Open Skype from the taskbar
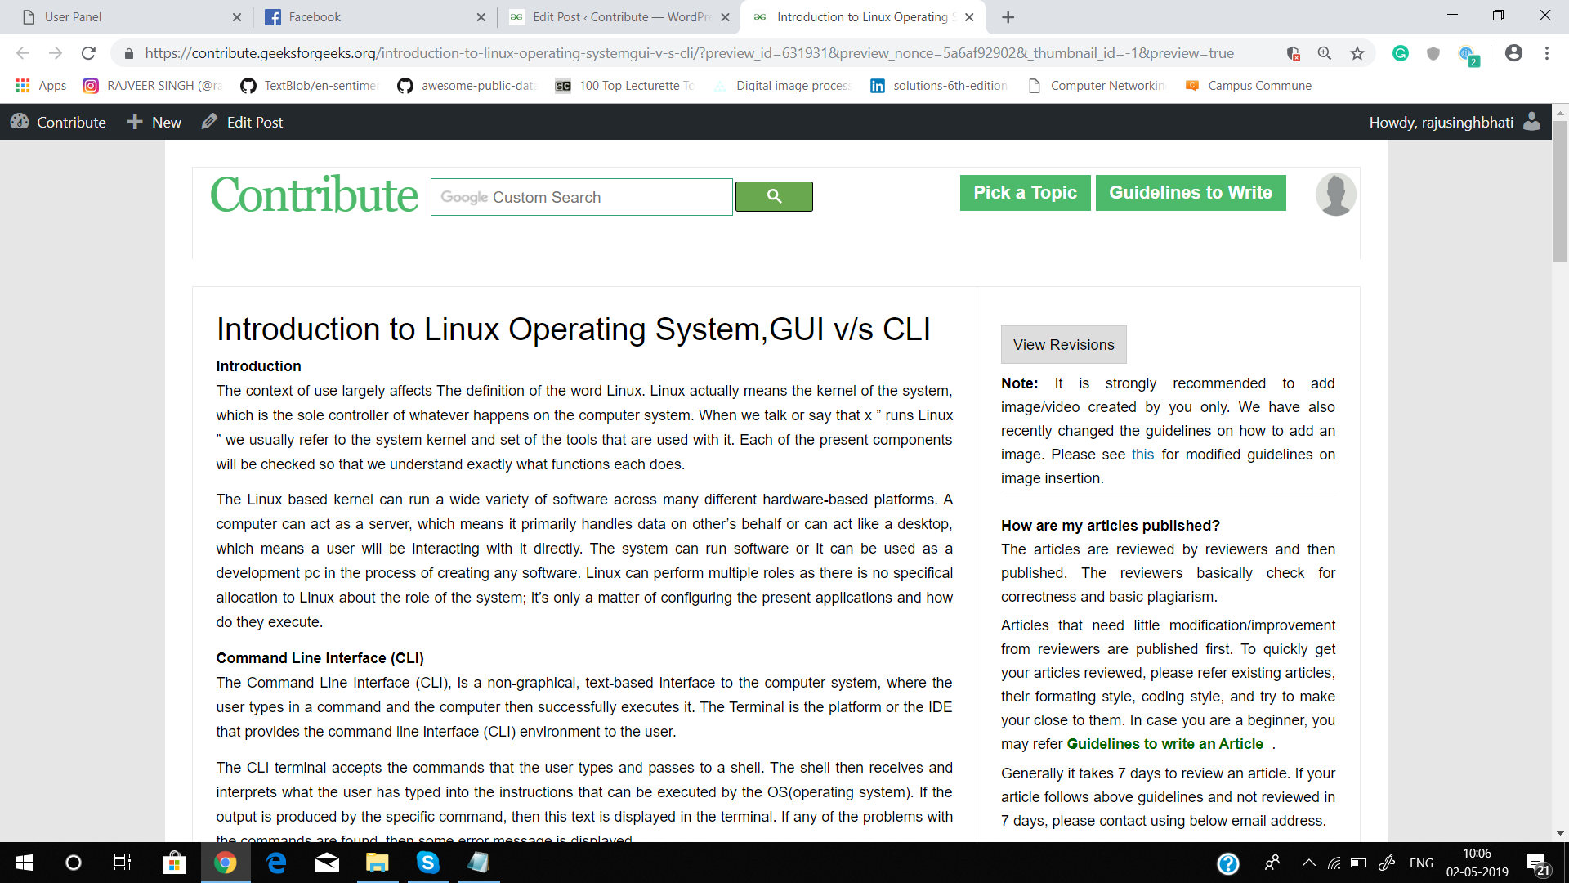This screenshot has width=1569, height=883. [427, 863]
